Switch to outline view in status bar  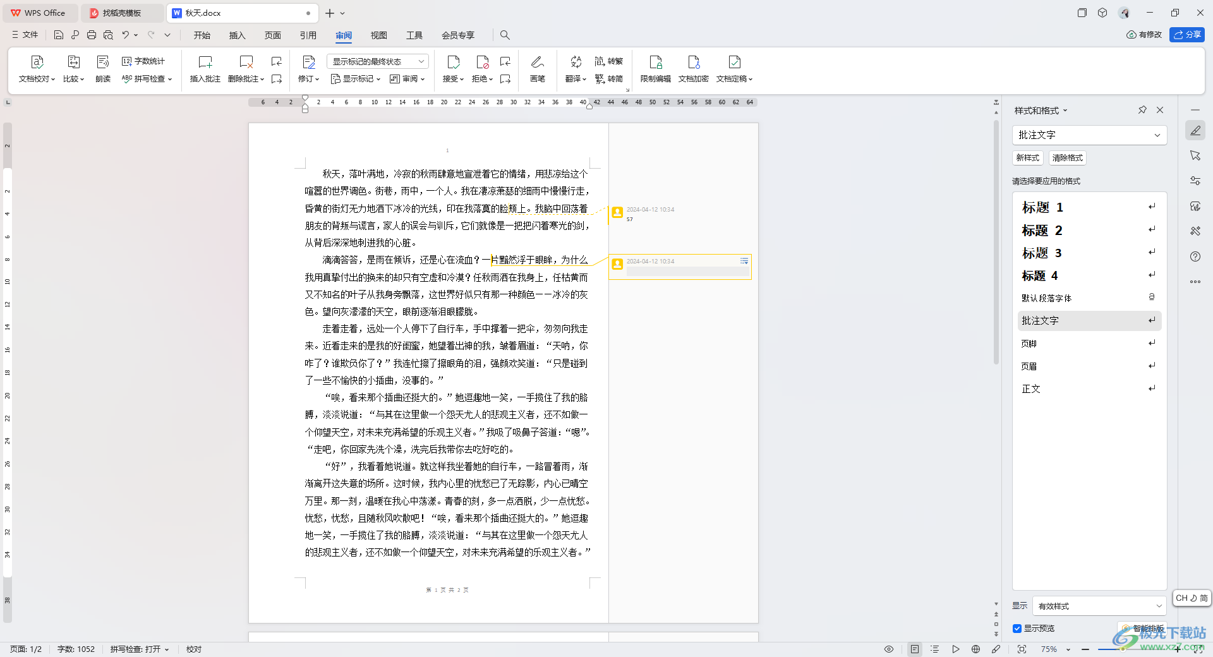point(935,649)
